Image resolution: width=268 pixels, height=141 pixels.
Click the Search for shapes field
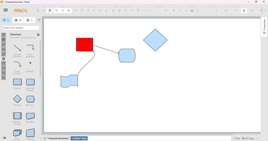[x=21, y=28]
